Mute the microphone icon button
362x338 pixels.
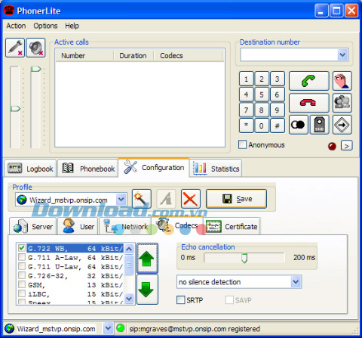click(15, 48)
